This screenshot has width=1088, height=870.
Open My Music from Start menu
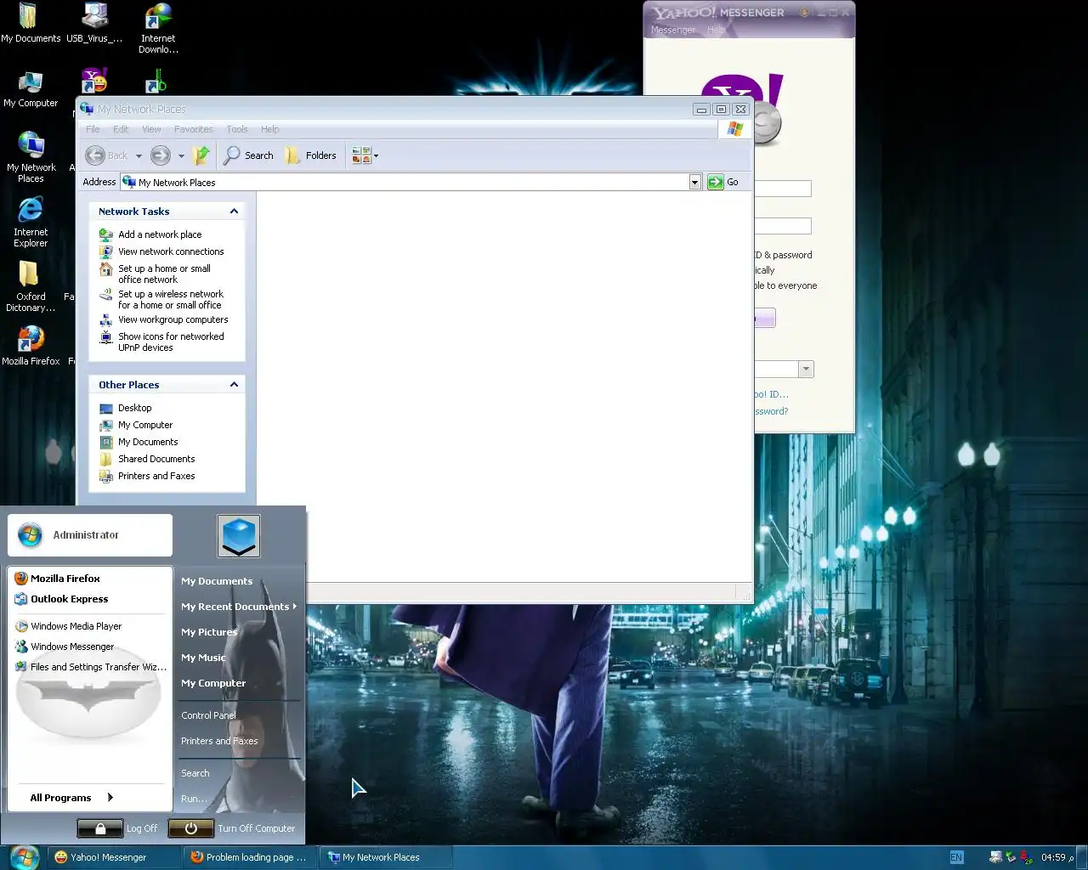point(203,658)
